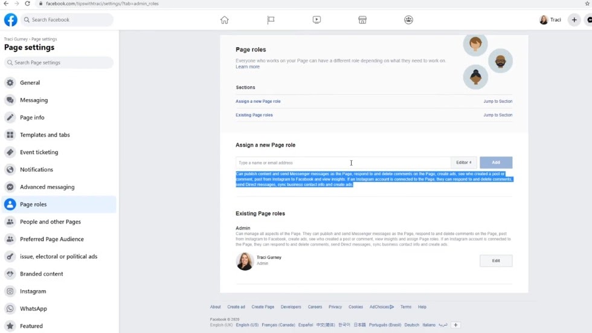Select Advanced messaging
The image size is (592, 333).
(59, 187)
